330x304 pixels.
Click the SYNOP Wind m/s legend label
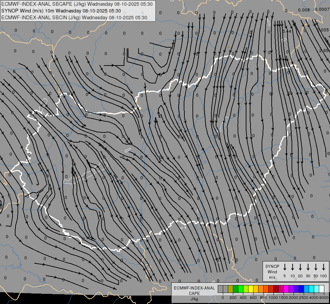click(272, 272)
